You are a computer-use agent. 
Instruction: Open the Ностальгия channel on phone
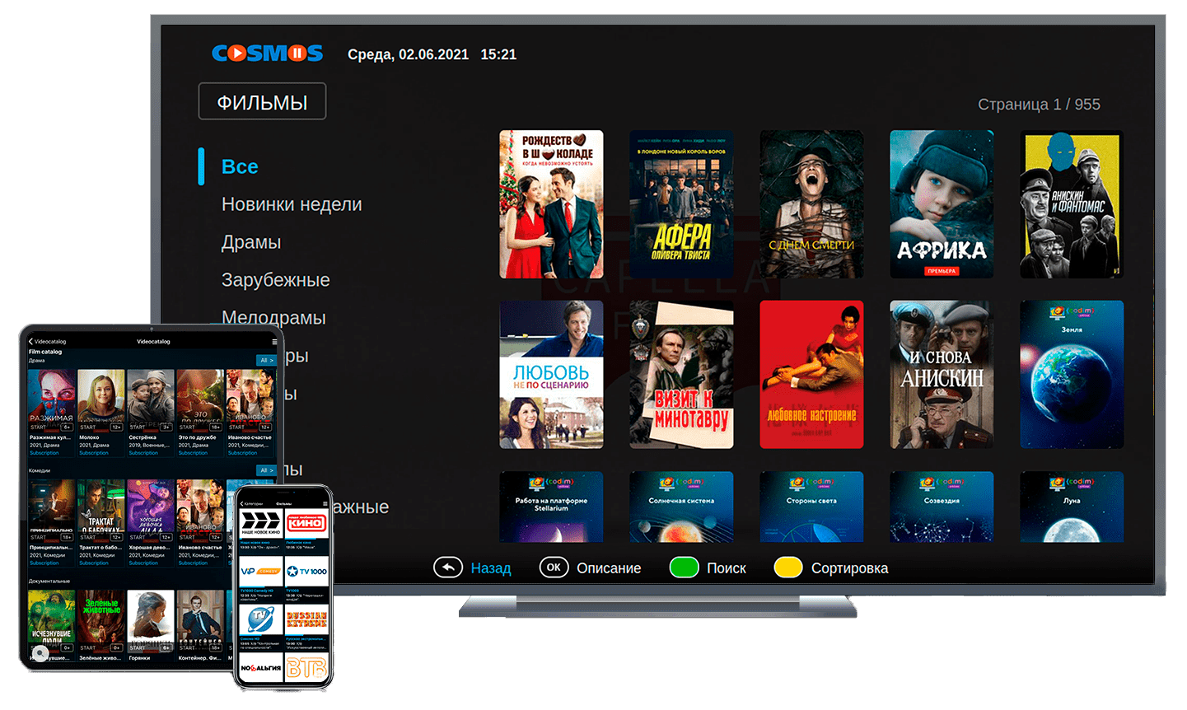click(x=260, y=668)
